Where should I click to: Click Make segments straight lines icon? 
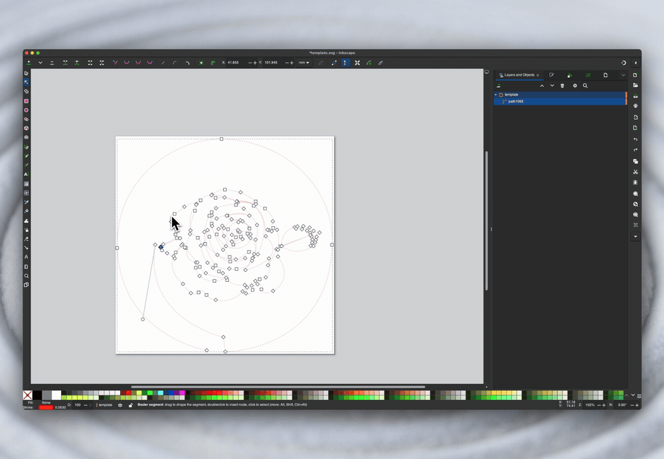point(163,62)
